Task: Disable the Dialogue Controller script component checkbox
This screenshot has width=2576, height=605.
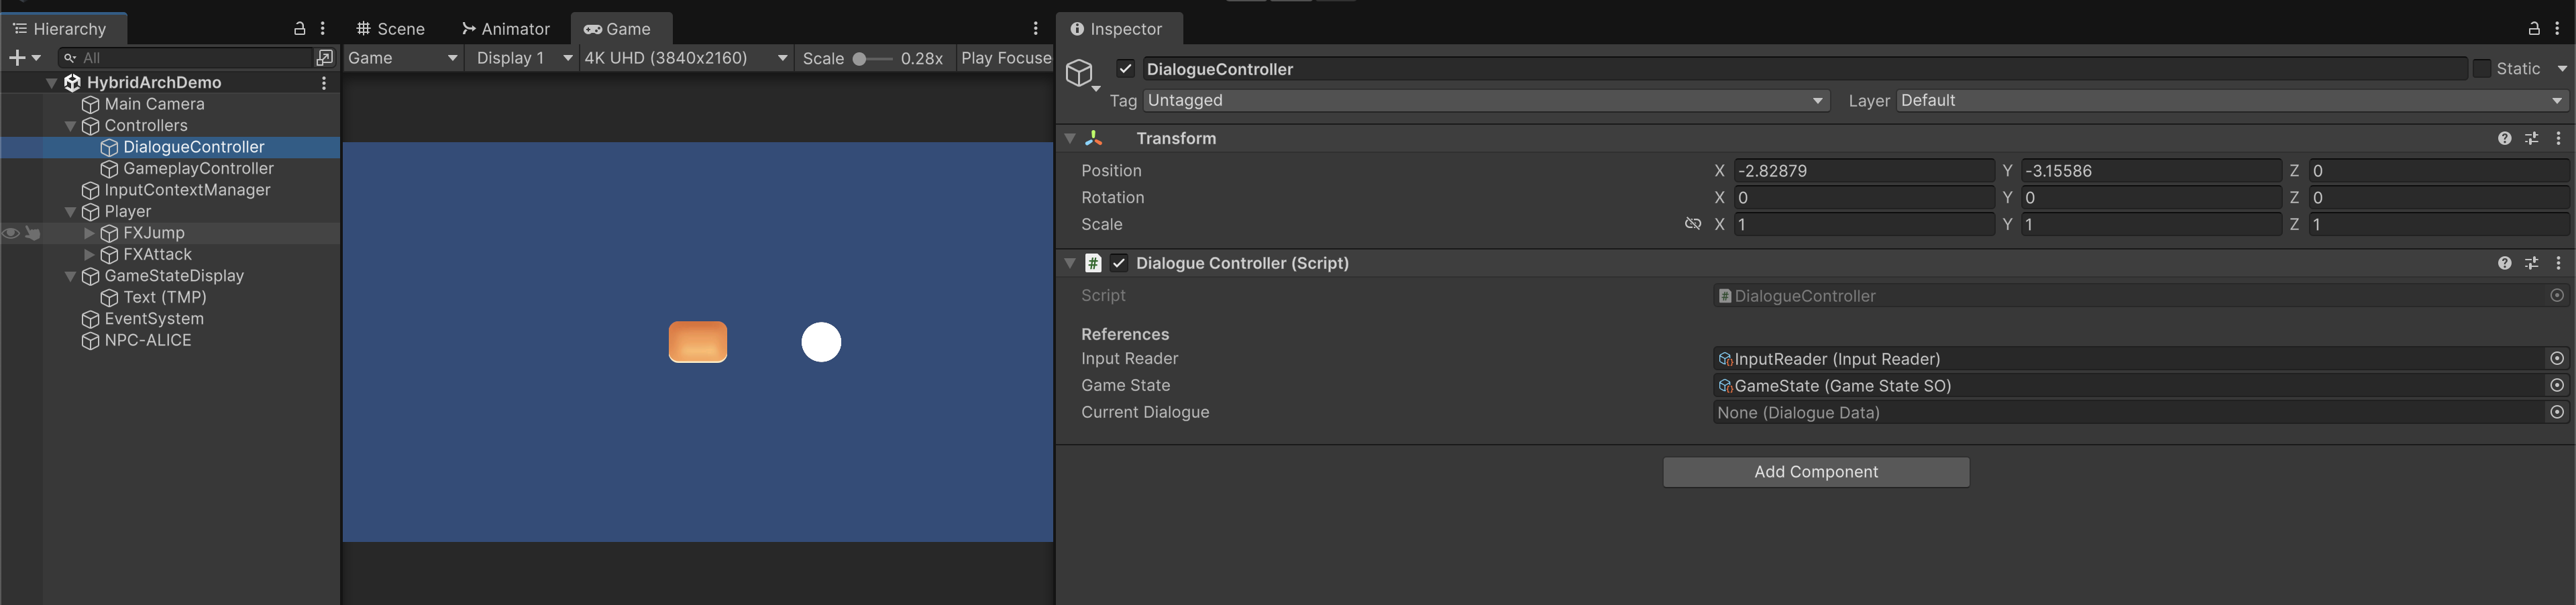Action: coord(1119,263)
